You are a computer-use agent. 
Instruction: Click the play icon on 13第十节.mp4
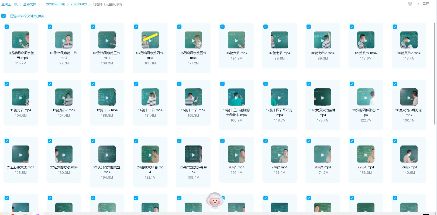click(107, 98)
